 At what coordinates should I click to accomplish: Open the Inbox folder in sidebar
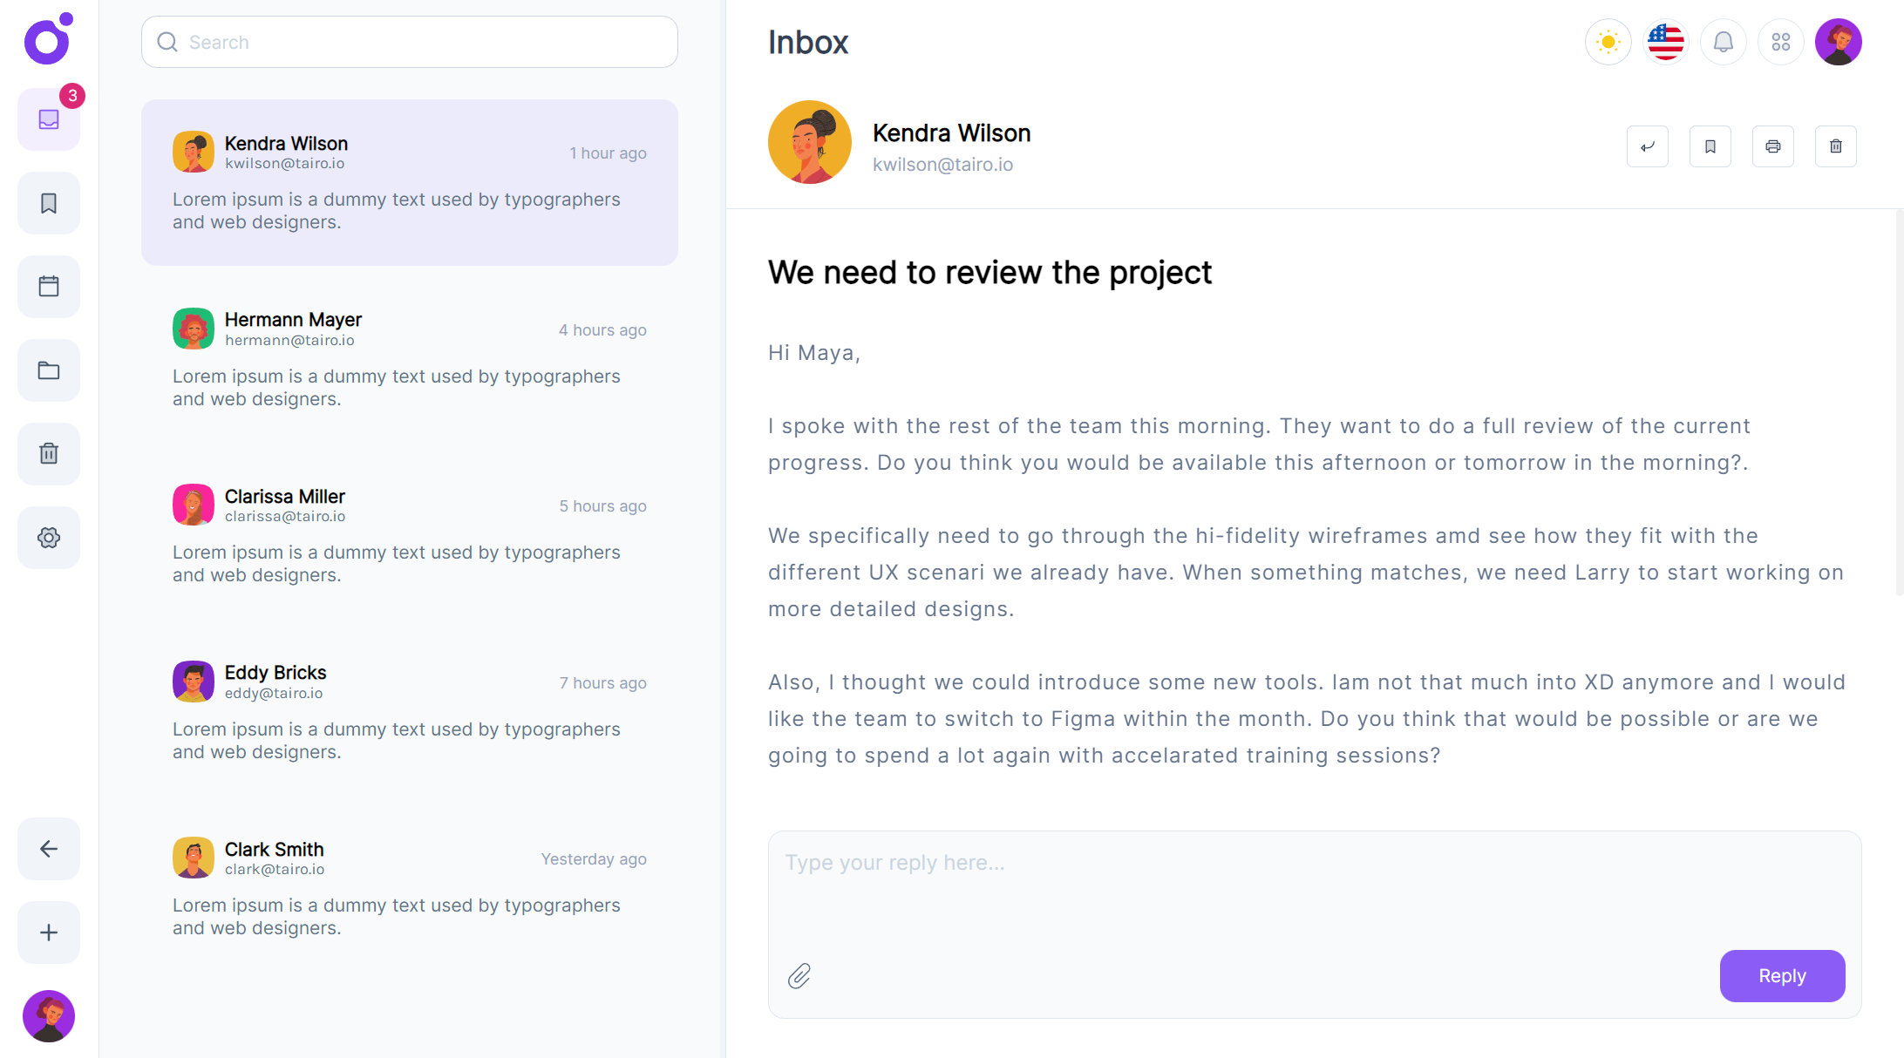coord(48,119)
